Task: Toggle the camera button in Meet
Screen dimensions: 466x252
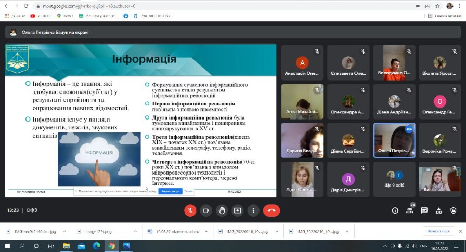Action: point(206,210)
